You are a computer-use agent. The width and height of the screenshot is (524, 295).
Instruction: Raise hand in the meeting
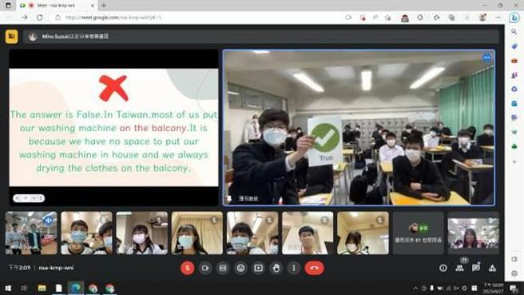point(276,268)
